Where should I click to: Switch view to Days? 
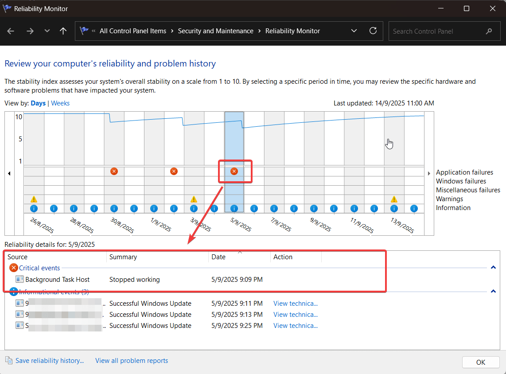click(38, 103)
